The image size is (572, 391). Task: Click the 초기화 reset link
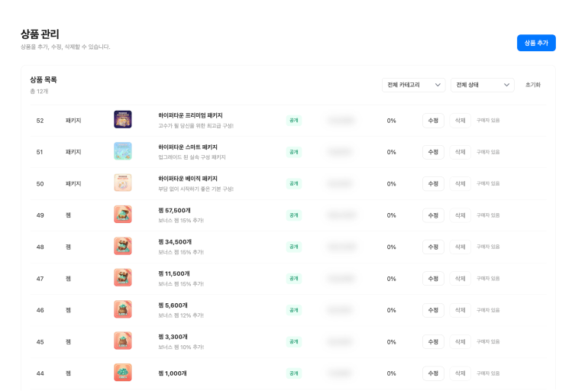[x=532, y=85]
